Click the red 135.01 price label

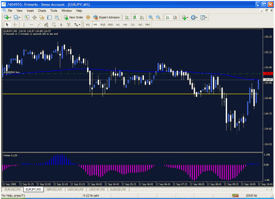pyautogui.click(x=268, y=74)
